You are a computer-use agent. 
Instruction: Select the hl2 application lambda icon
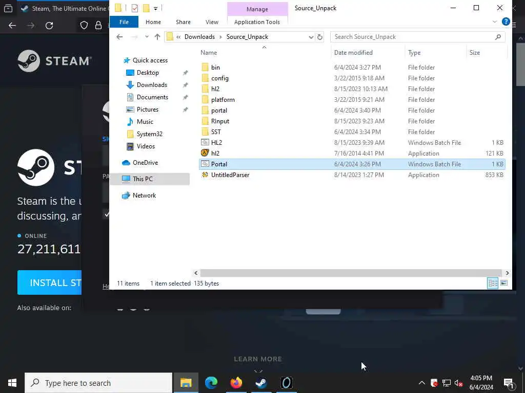(205, 153)
